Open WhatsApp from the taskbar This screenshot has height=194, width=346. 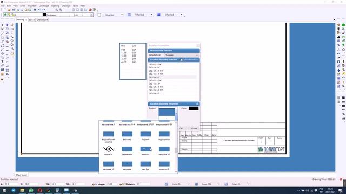click(31, 190)
